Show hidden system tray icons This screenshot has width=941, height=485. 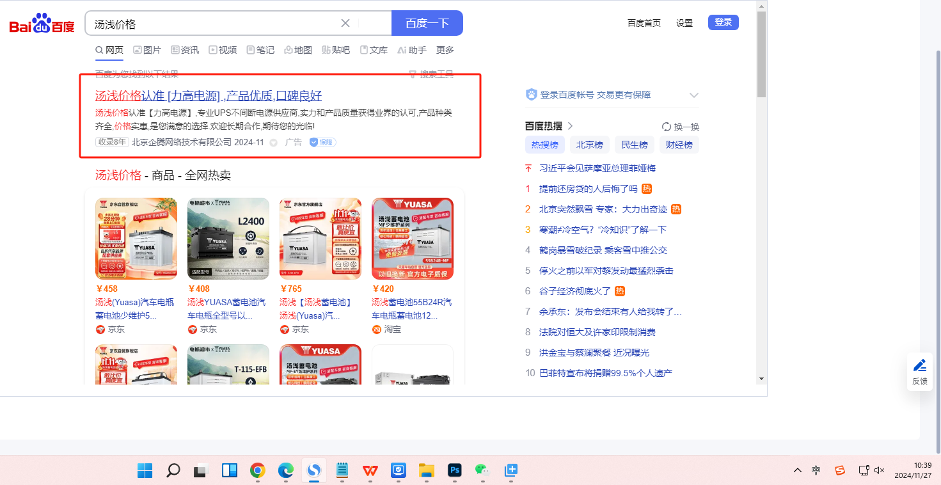797,471
